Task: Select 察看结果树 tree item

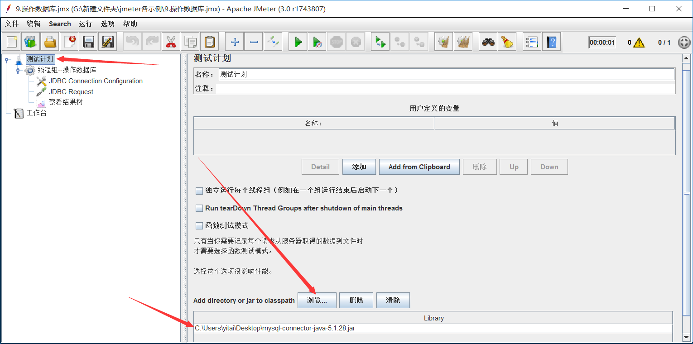Action: [x=66, y=102]
